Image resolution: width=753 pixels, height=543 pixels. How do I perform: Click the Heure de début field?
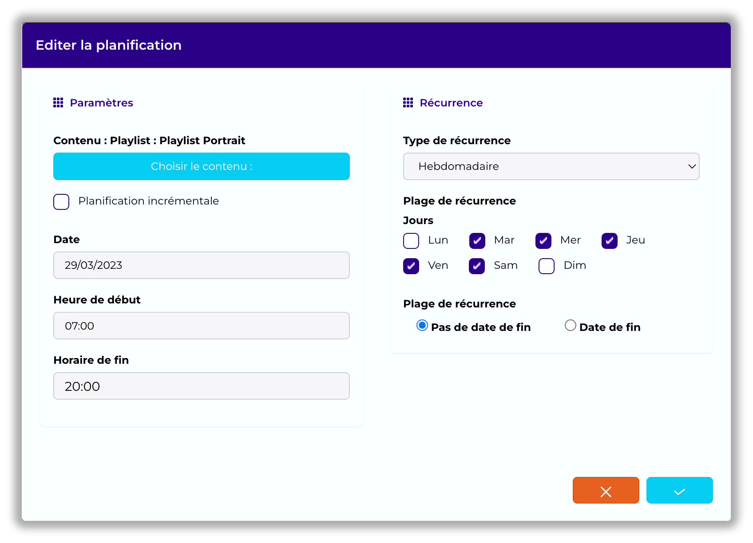201,326
